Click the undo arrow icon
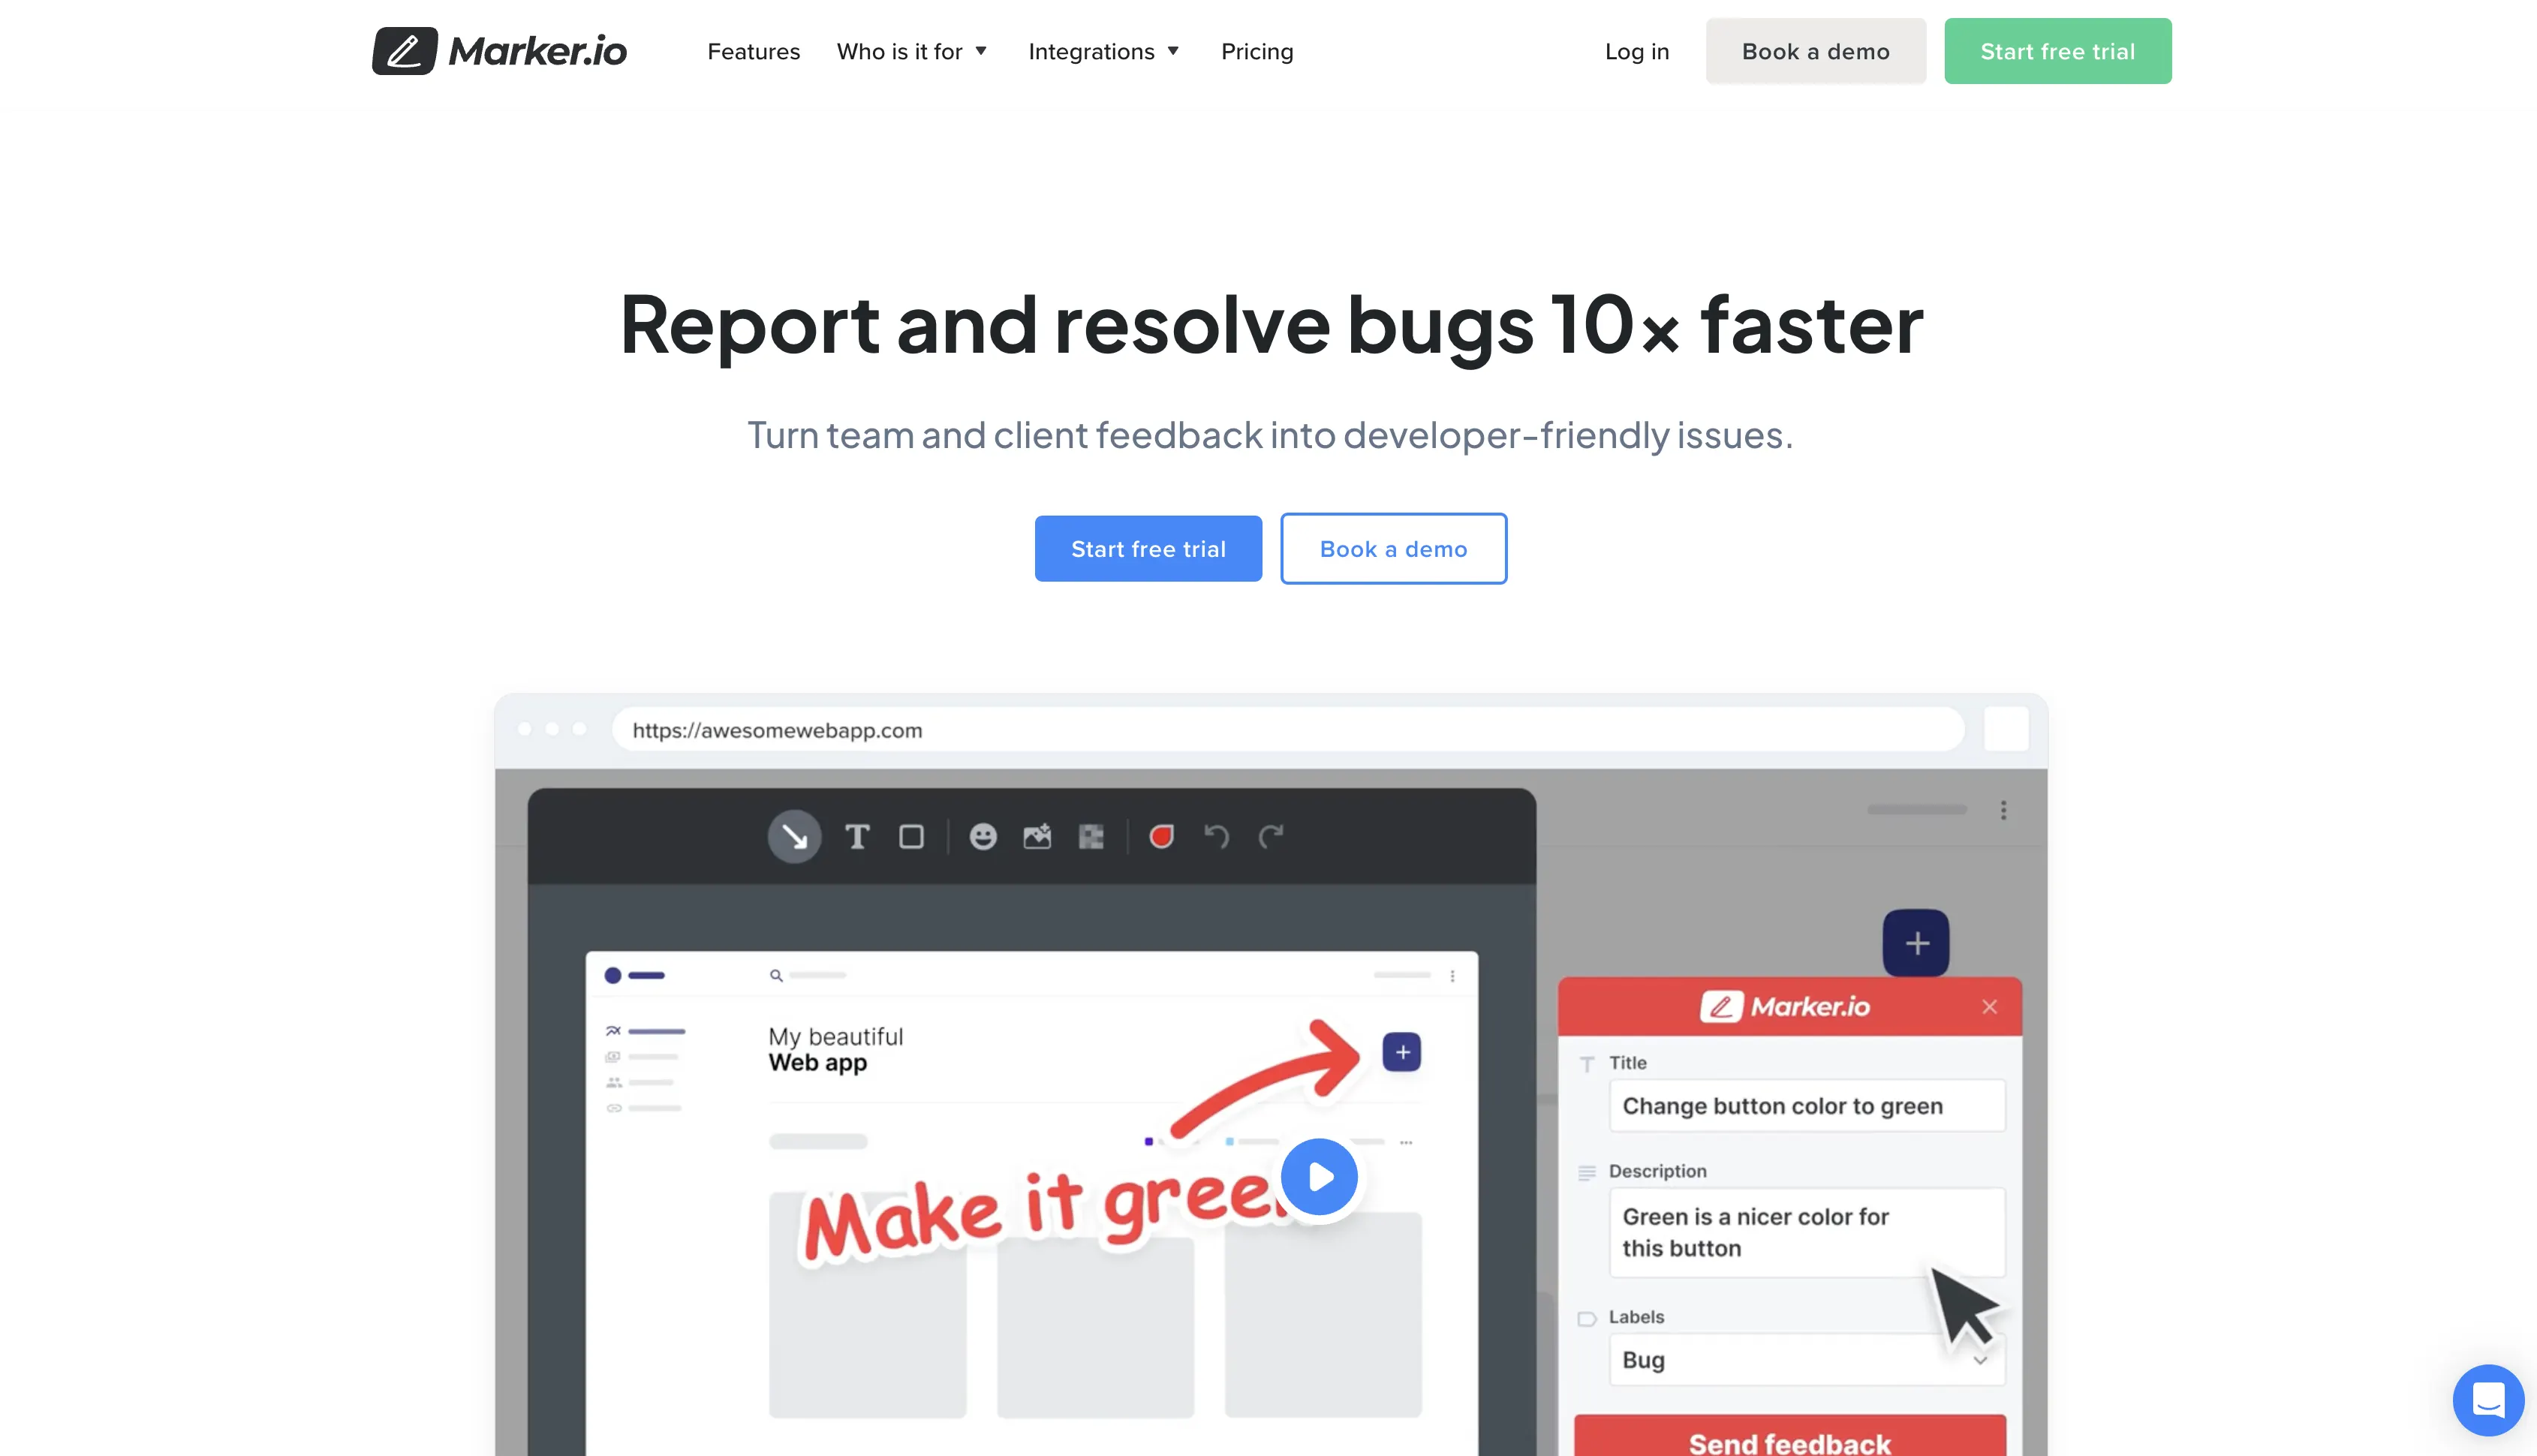Viewport: 2537px width, 1456px height. 1216,836
